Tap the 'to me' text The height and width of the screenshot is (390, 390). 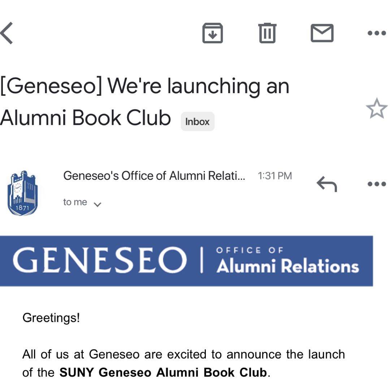[75, 202]
